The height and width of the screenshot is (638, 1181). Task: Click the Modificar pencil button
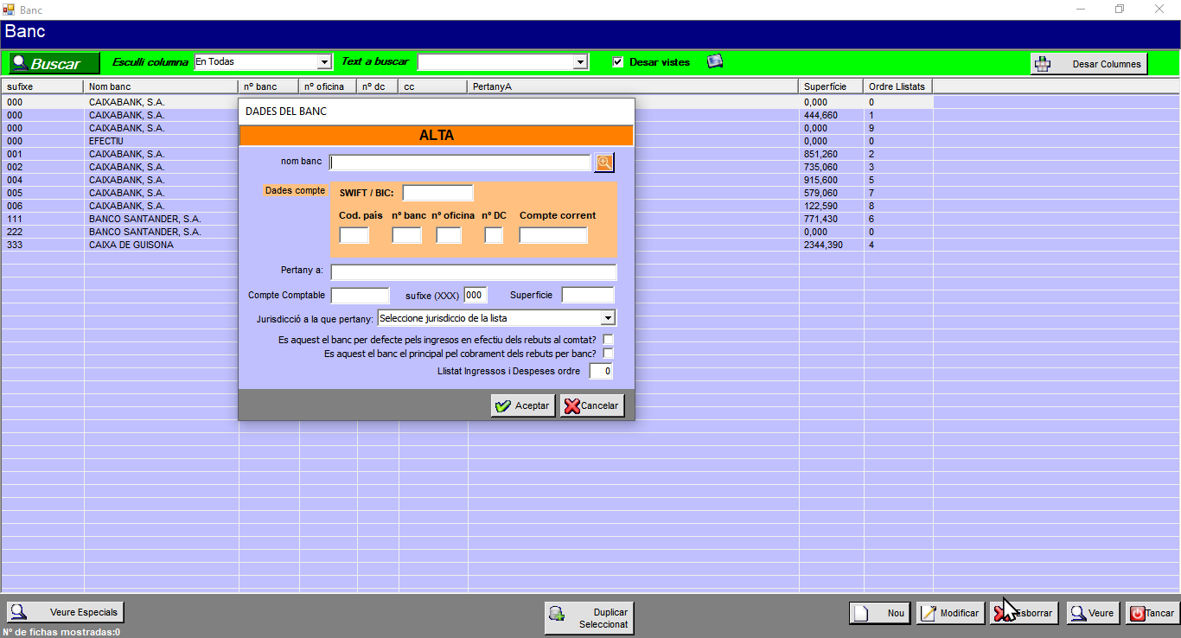coord(950,613)
